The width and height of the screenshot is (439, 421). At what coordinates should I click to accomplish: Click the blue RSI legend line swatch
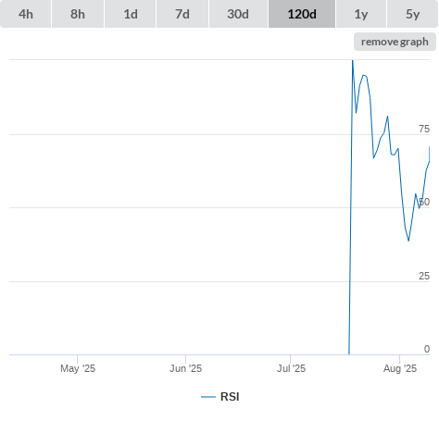(208, 397)
